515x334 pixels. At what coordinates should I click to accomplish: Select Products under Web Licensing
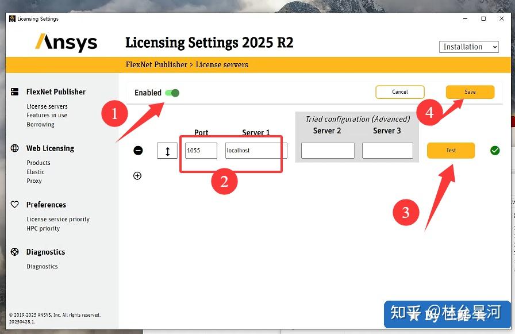click(38, 162)
